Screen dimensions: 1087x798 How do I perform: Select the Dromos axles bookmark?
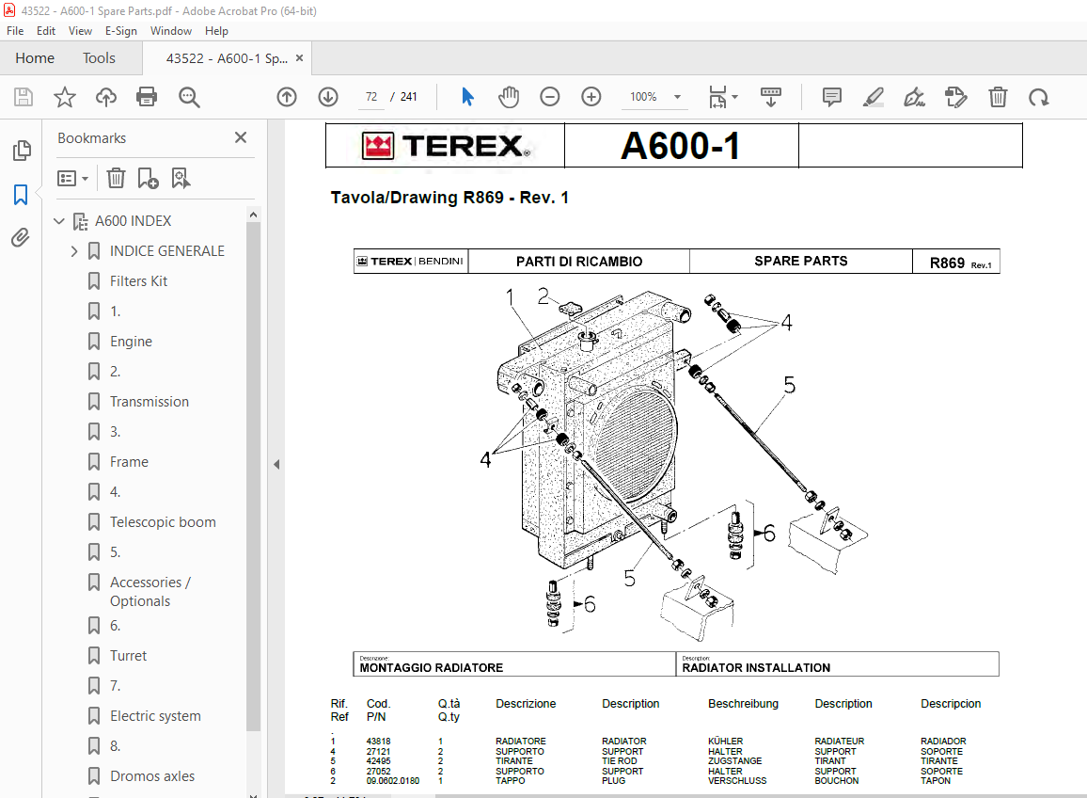152,776
